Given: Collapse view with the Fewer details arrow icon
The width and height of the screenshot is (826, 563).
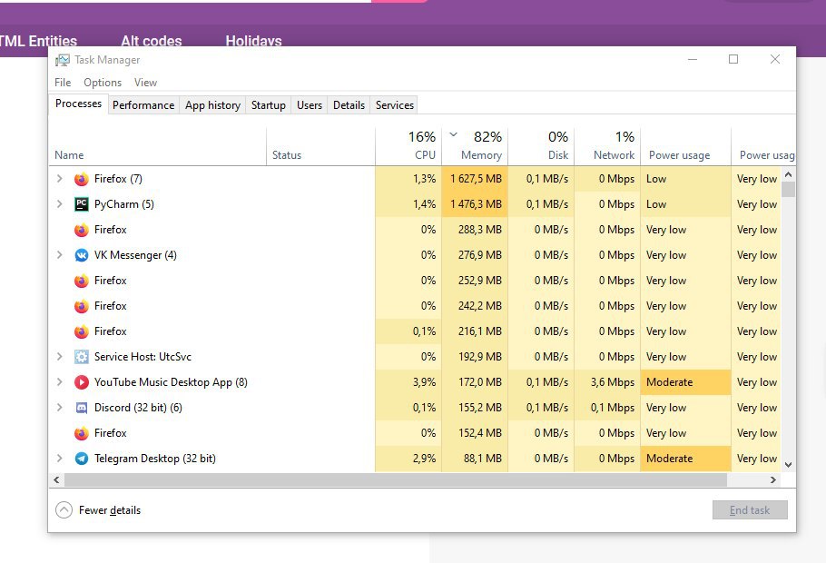Looking at the screenshot, I should (x=64, y=509).
